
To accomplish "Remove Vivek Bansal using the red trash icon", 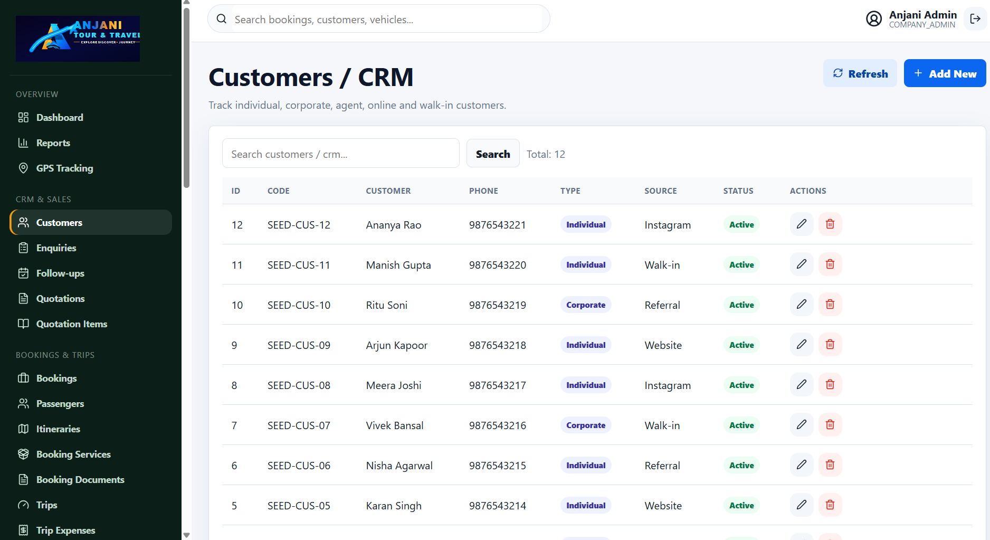I will click(x=830, y=425).
